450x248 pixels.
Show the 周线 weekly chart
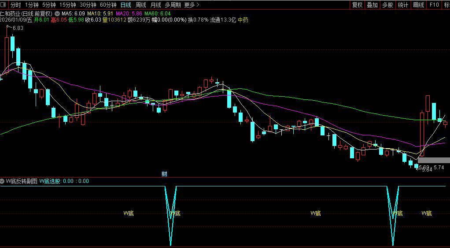141,5
